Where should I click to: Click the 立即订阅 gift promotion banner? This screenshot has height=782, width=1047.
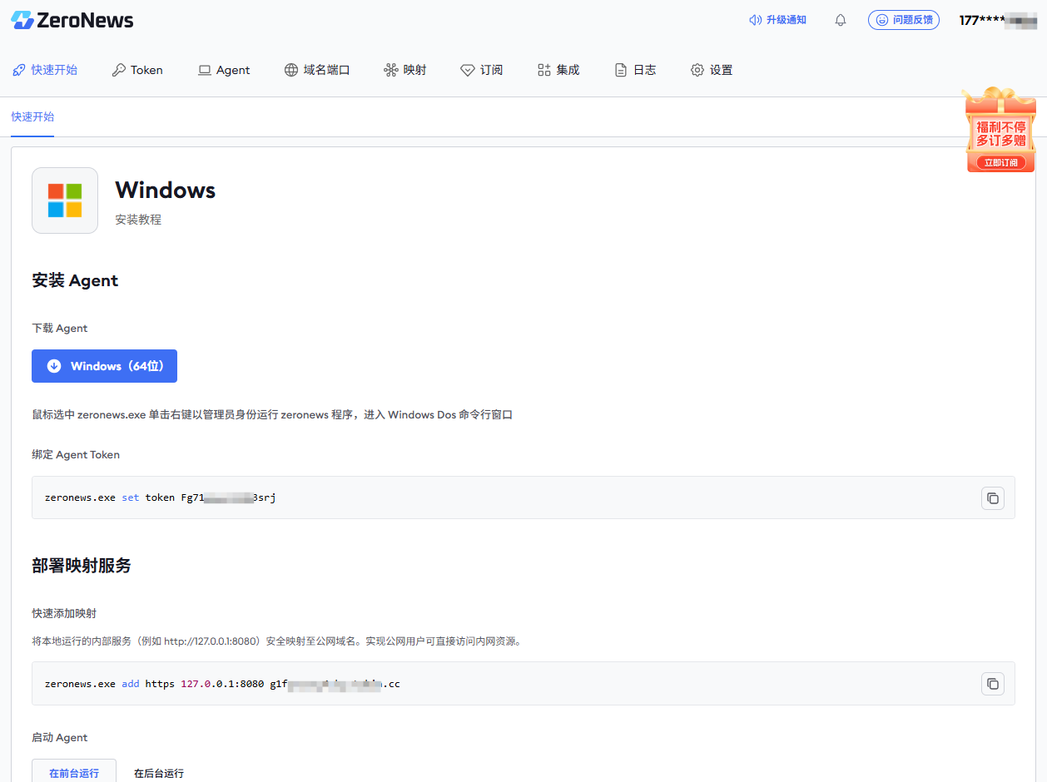[x=1000, y=130]
